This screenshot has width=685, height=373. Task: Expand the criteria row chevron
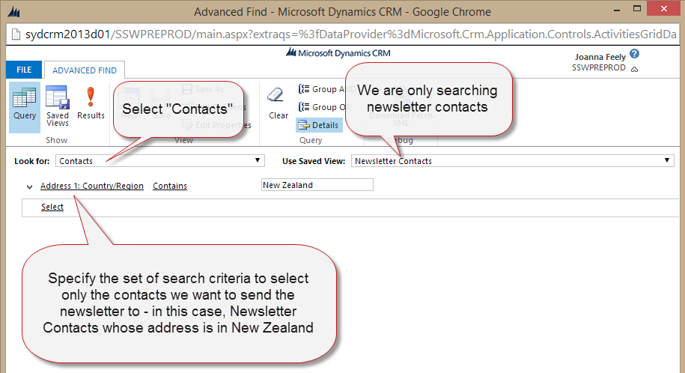[x=29, y=186]
